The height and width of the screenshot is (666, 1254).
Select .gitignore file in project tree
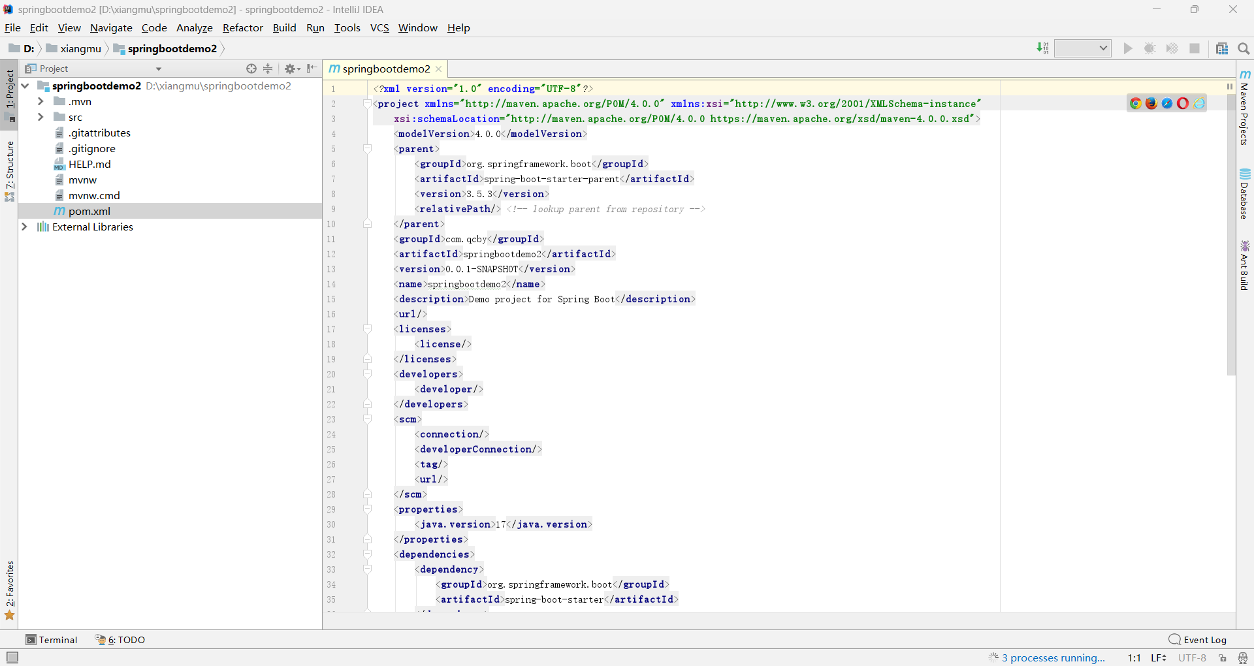(x=91, y=148)
